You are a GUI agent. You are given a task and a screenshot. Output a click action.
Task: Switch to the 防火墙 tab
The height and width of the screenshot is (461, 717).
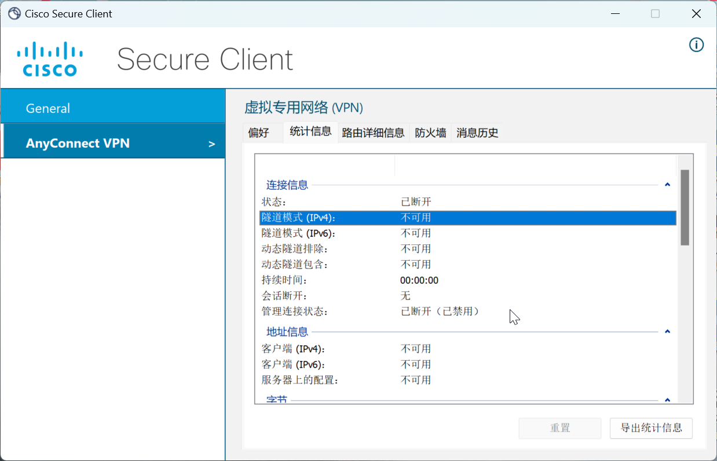[x=430, y=133]
